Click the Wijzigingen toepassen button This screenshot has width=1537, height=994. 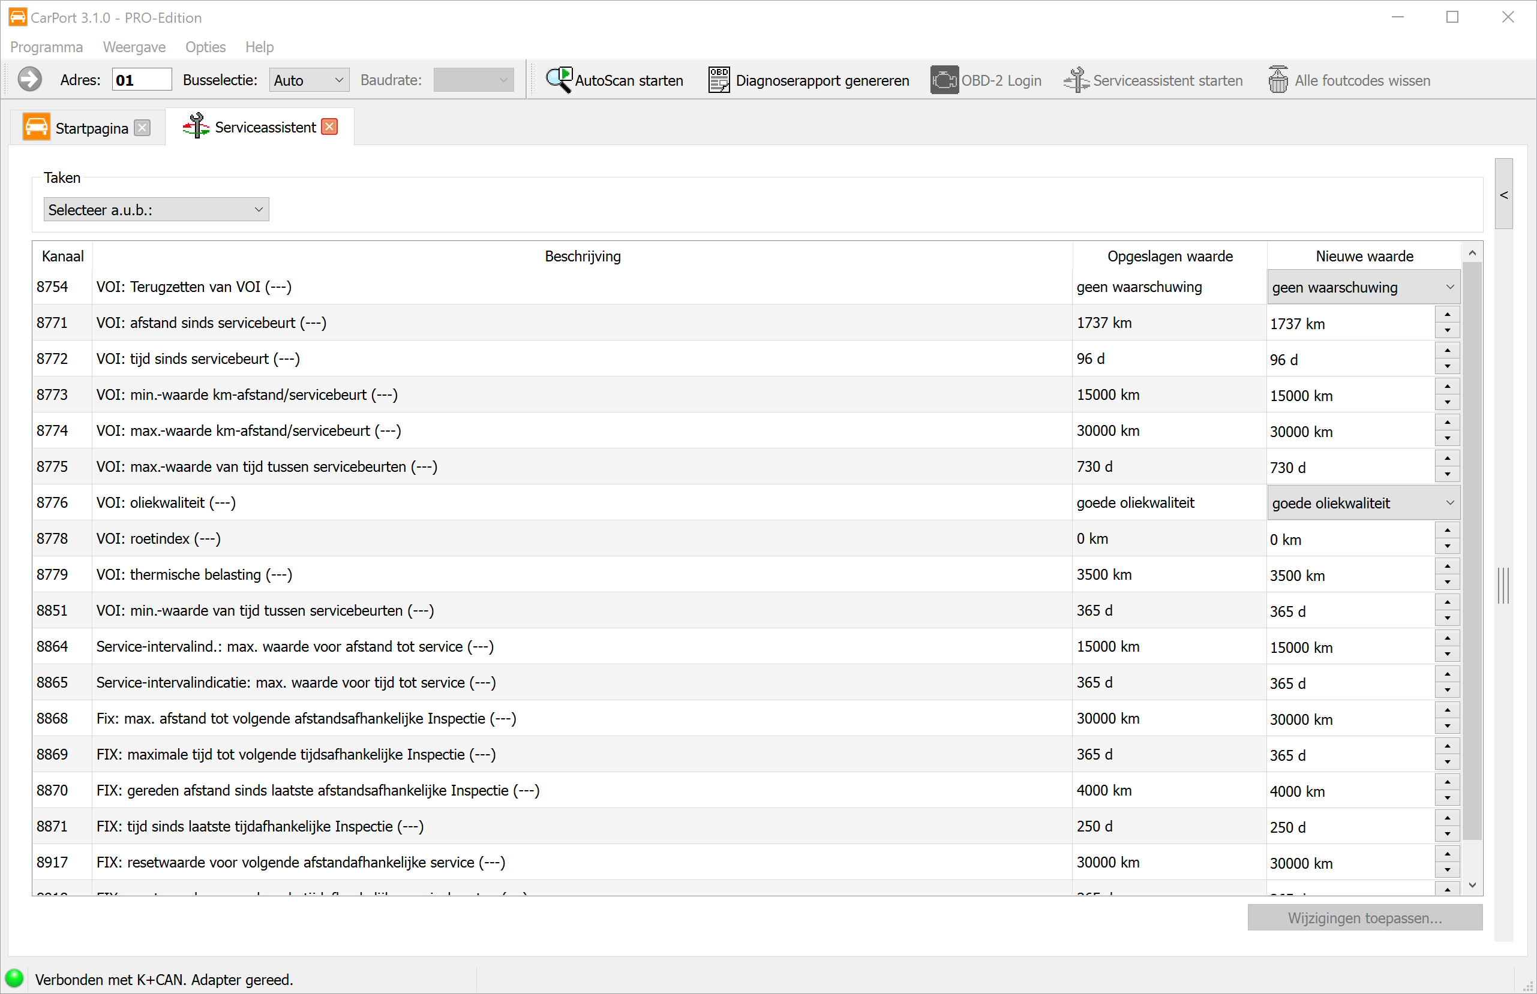pyautogui.click(x=1364, y=918)
